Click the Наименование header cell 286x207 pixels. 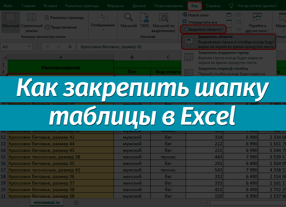click(x=61, y=68)
